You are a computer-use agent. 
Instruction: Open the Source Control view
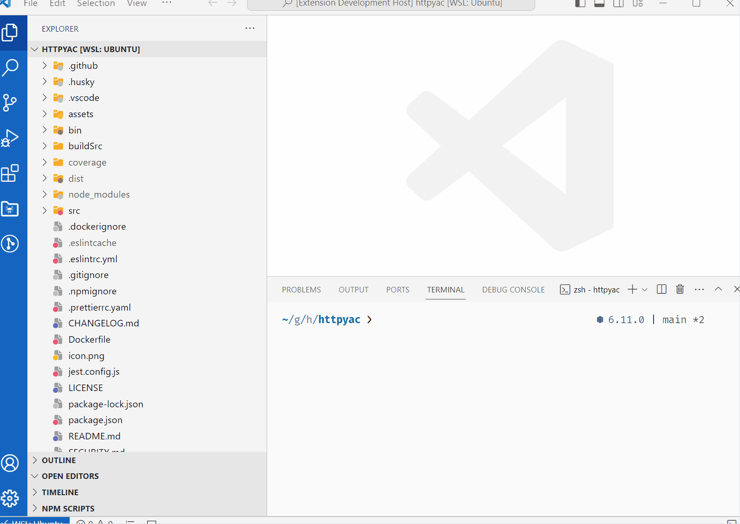coord(10,103)
